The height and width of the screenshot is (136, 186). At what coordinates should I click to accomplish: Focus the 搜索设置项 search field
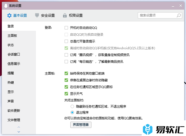coord(160,15)
